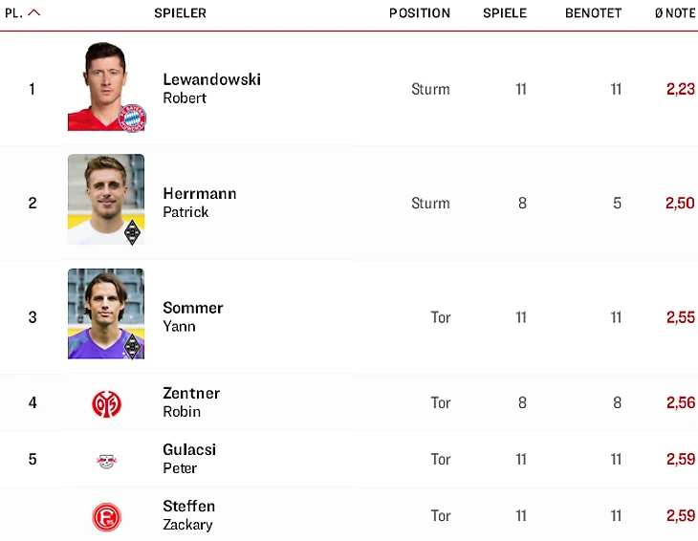Image resolution: width=698 pixels, height=541 pixels.
Task: Open Lewandowski player profile link
Action: pos(211,88)
